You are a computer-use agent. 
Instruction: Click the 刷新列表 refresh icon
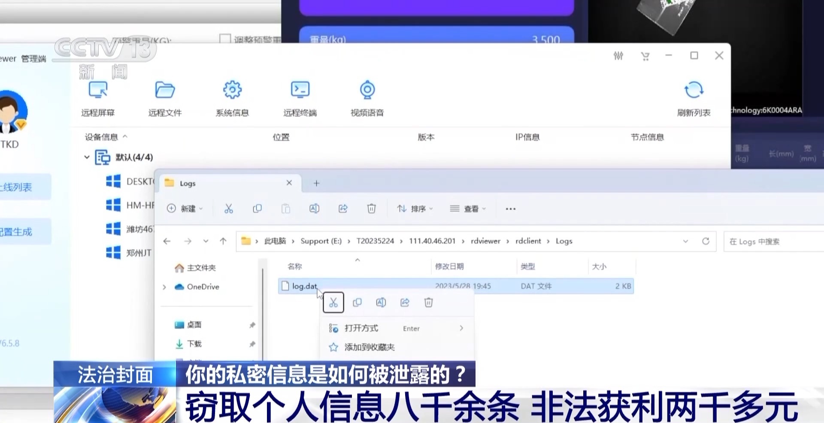tap(694, 91)
